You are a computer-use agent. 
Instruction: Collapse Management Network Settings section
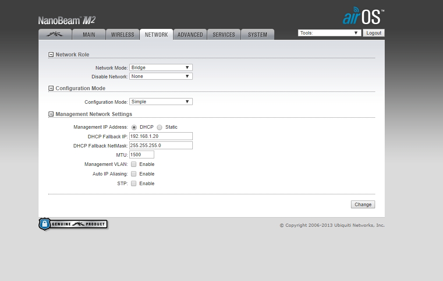[51, 114]
